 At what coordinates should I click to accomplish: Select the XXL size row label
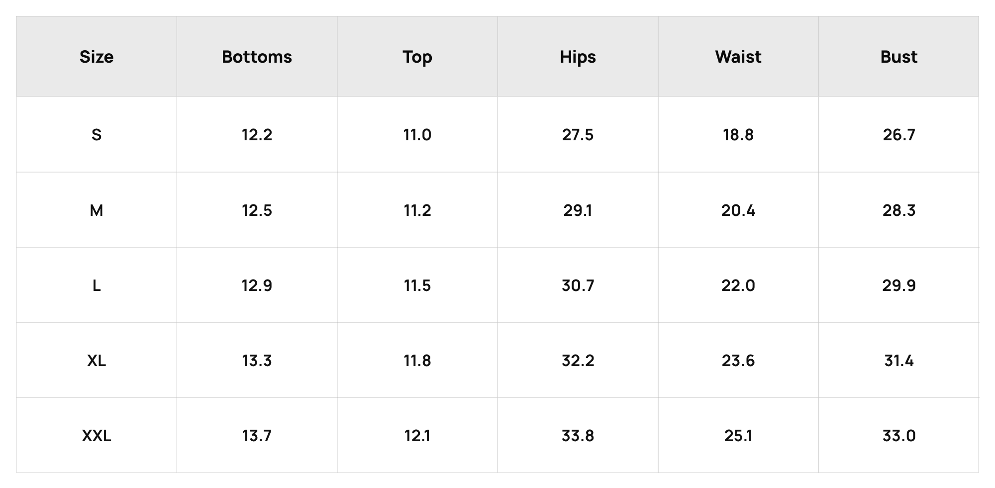click(97, 436)
